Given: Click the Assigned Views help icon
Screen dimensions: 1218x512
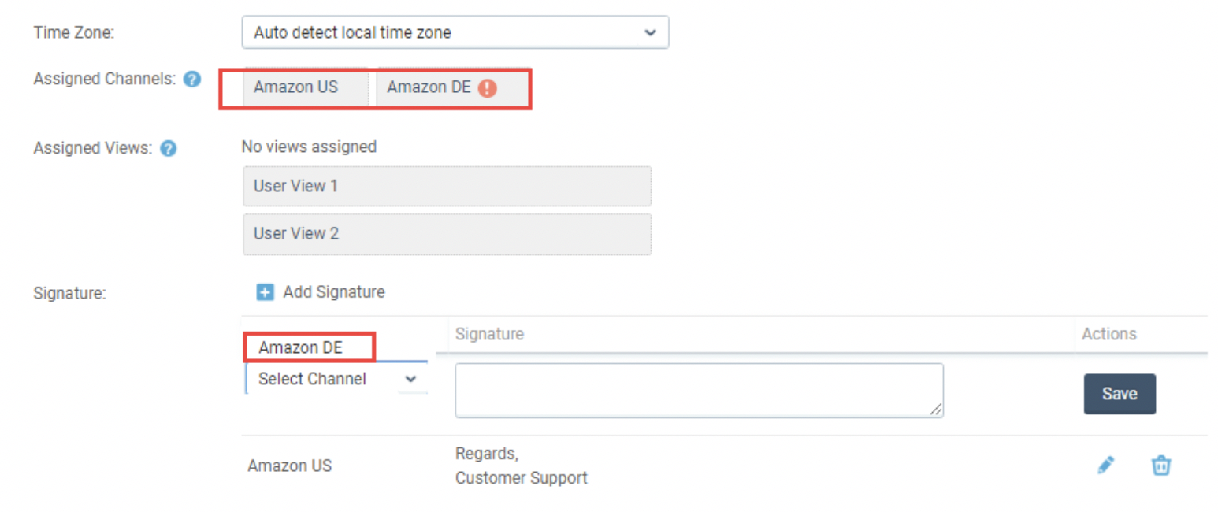Looking at the screenshot, I should (167, 148).
